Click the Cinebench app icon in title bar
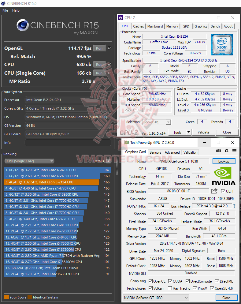 tap(3, 3)
